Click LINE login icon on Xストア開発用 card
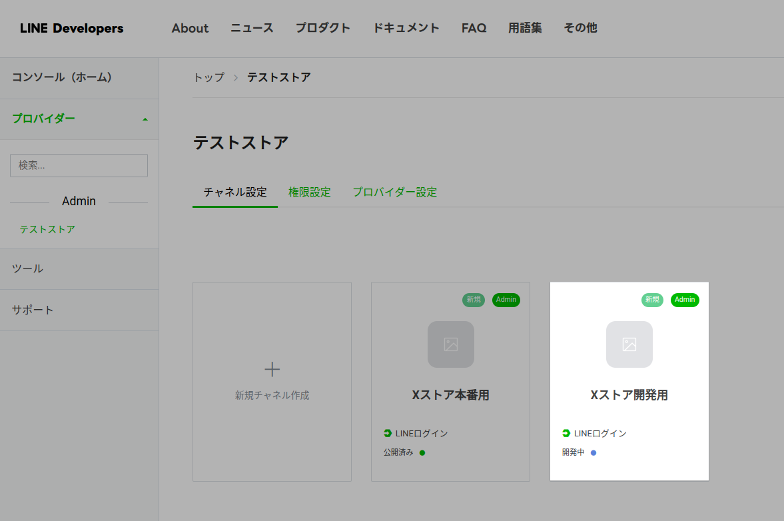Image resolution: width=784 pixels, height=521 pixels. (x=566, y=433)
